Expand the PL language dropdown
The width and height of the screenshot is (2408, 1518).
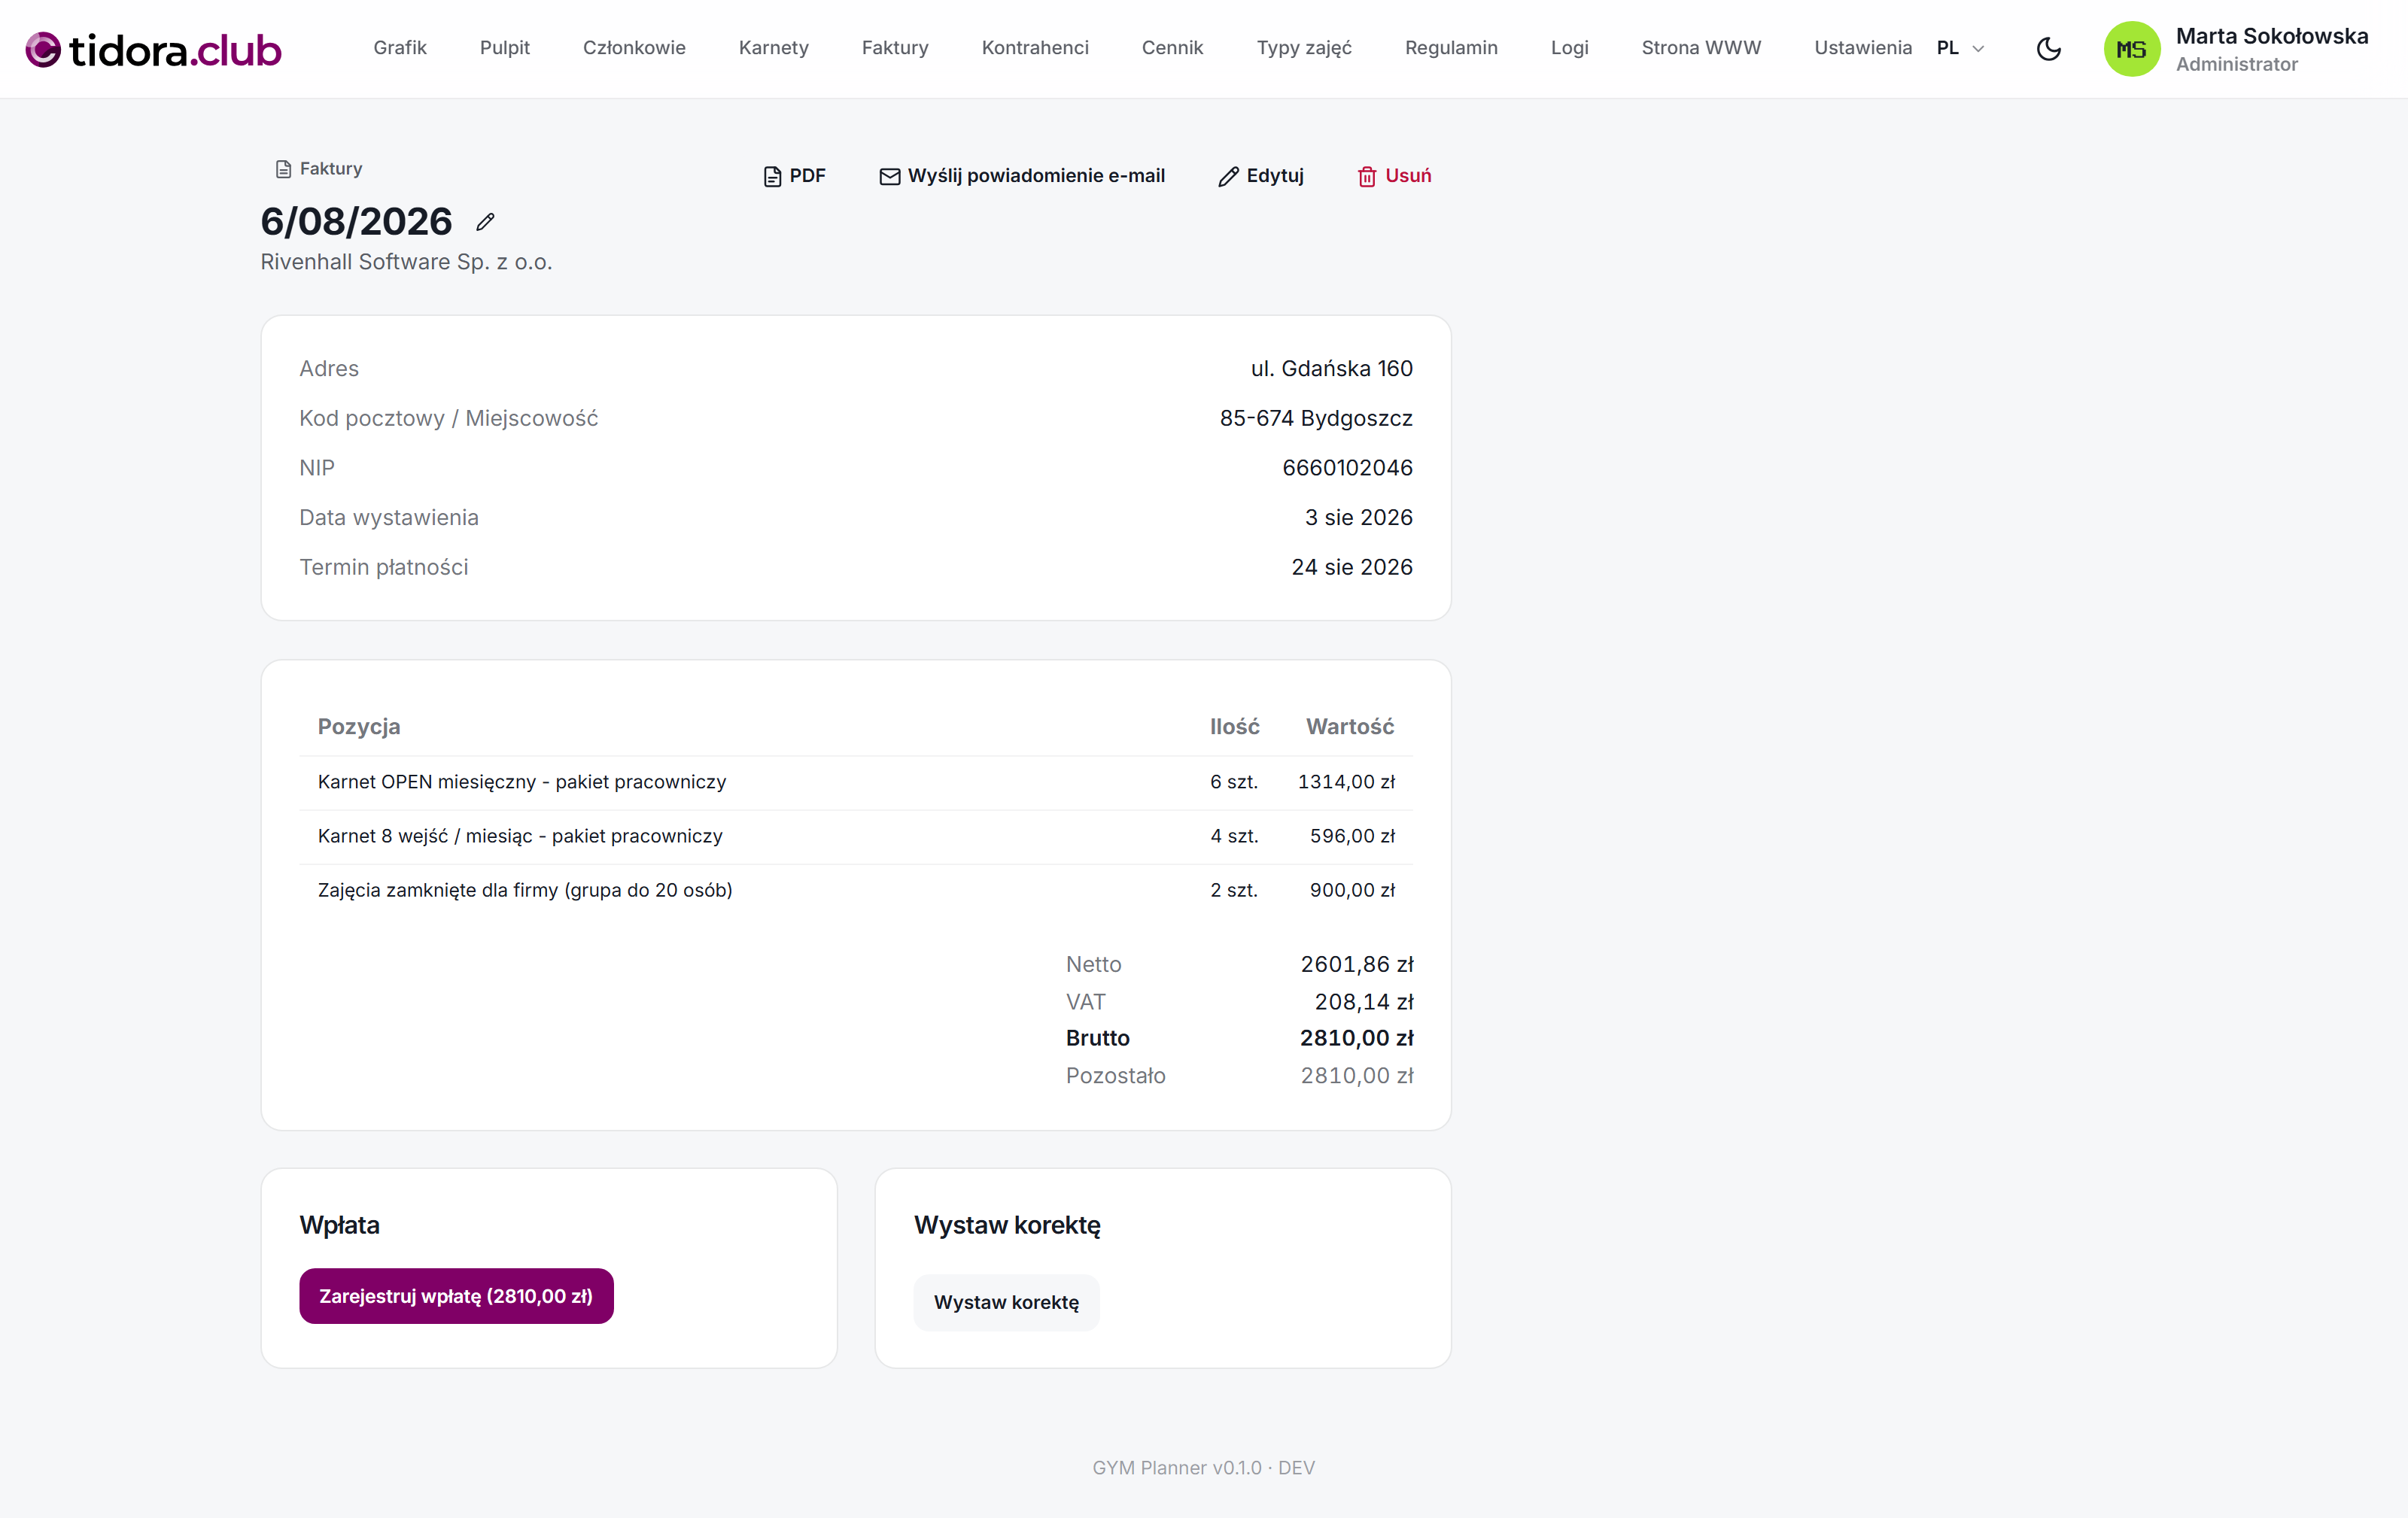click(x=1960, y=48)
